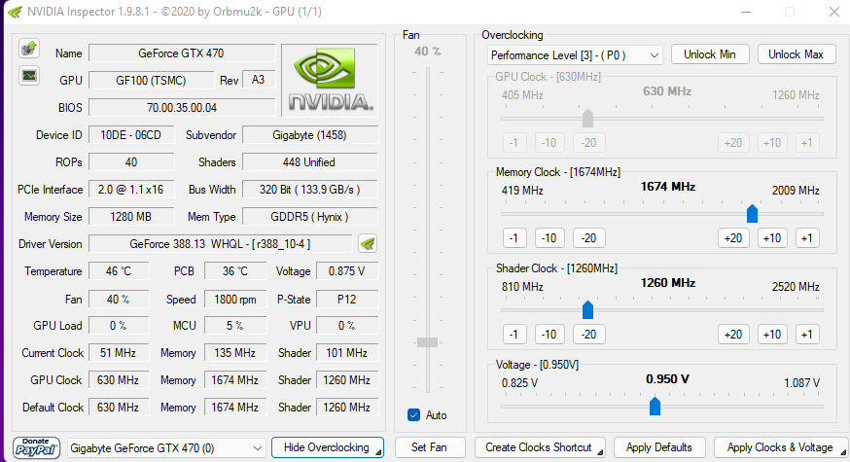Click the fan Speed value 1800 rpm

pos(235,299)
